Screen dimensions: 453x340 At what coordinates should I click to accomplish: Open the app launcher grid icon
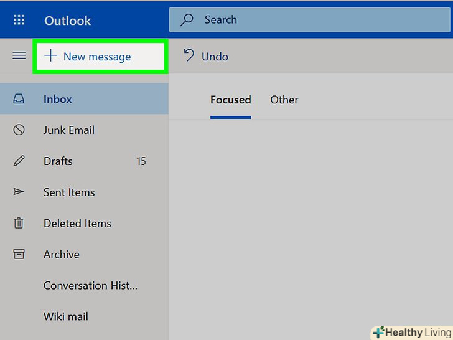[19, 20]
